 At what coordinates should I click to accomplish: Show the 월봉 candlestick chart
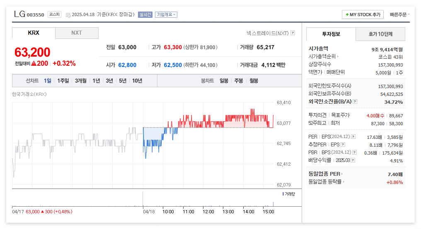(254, 81)
